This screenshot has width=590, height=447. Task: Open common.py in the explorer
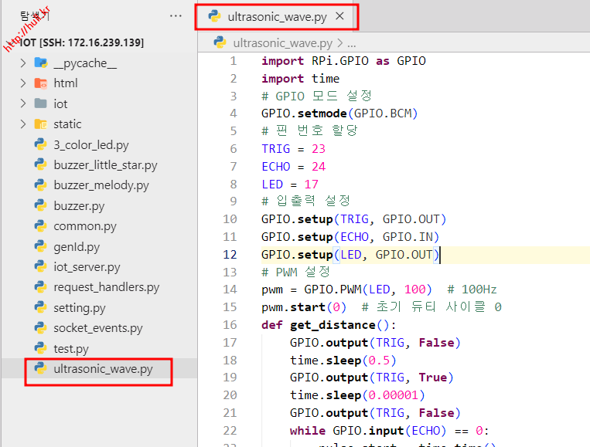pyautogui.click(x=84, y=226)
